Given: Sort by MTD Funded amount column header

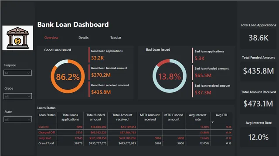Looking at the screenshot, I should pos(174,117).
